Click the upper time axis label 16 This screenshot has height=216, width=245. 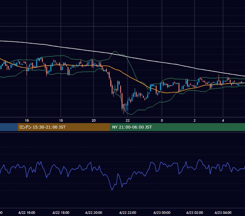[x=27, y=121]
